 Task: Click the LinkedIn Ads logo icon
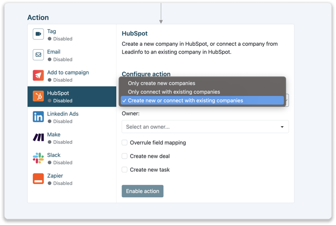(38, 117)
